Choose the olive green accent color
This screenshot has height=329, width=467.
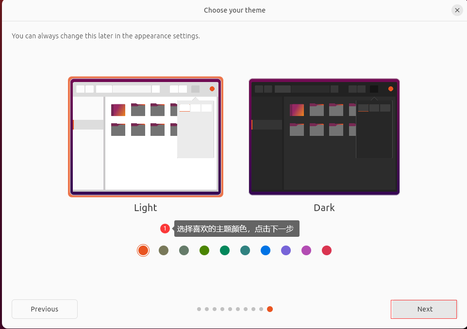point(204,250)
